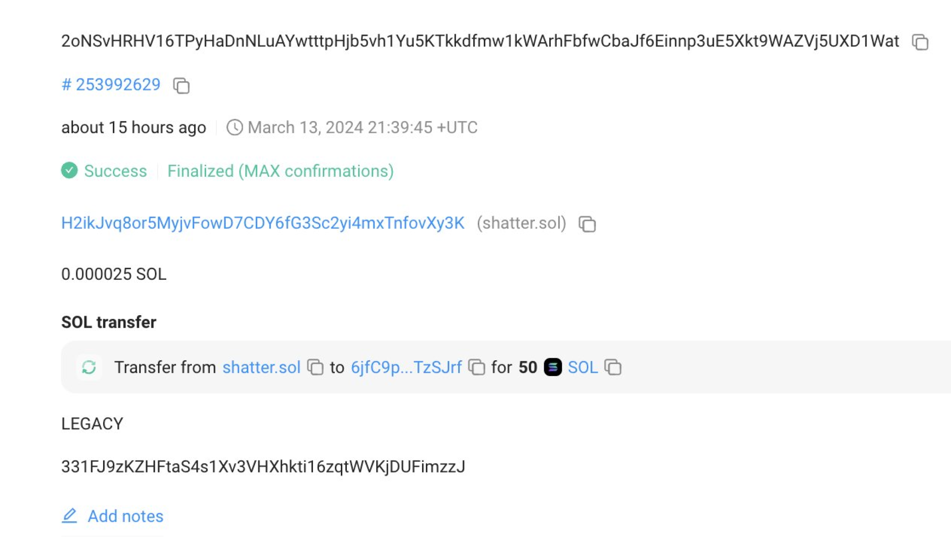Click Add notes

[x=125, y=516]
